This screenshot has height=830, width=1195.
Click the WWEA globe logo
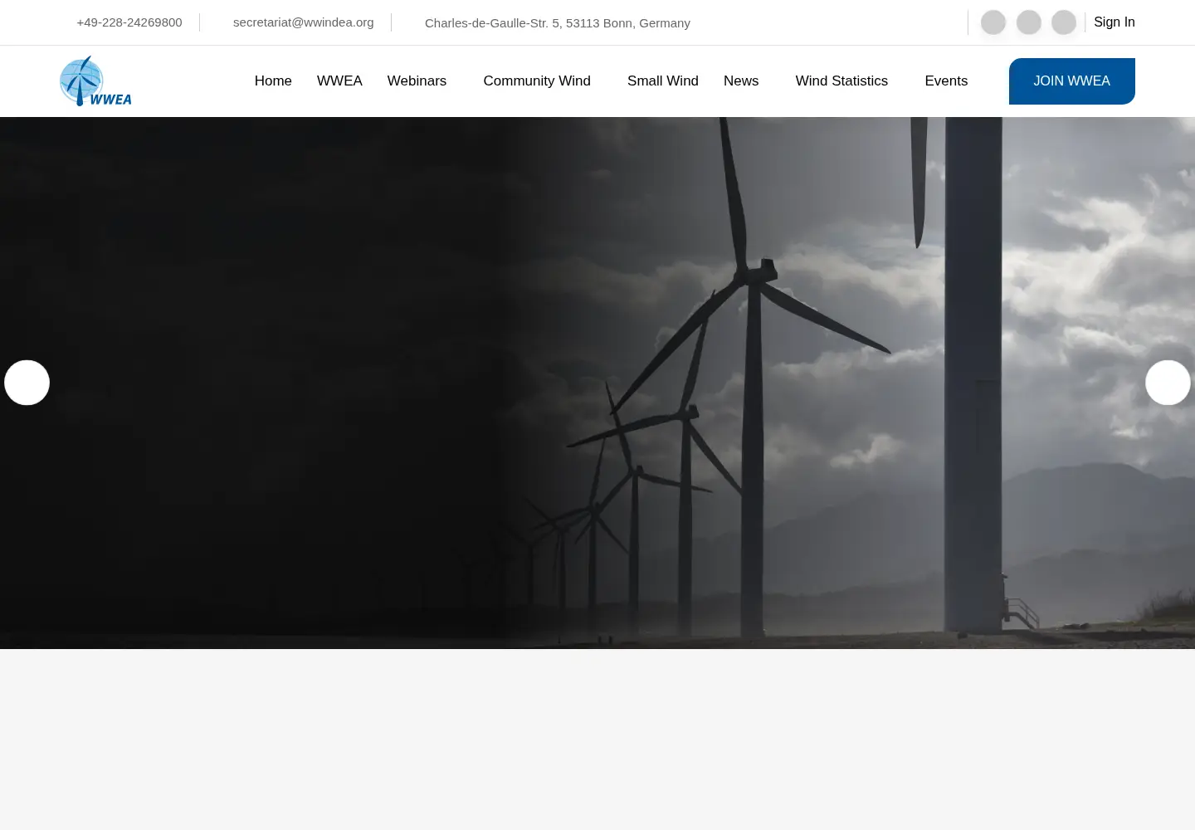[x=95, y=81]
